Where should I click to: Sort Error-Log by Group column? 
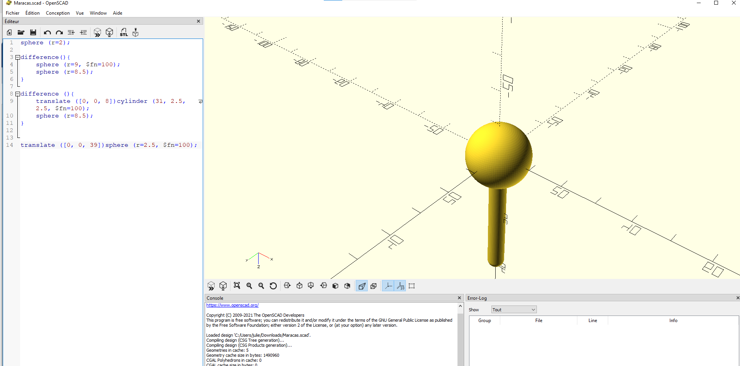(484, 321)
